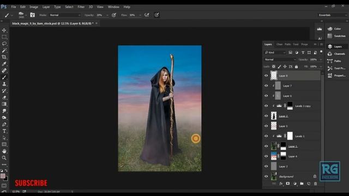The width and height of the screenshot is (349, 196).
Task: Open the Layer menu
Action: (x=46, y=7)
